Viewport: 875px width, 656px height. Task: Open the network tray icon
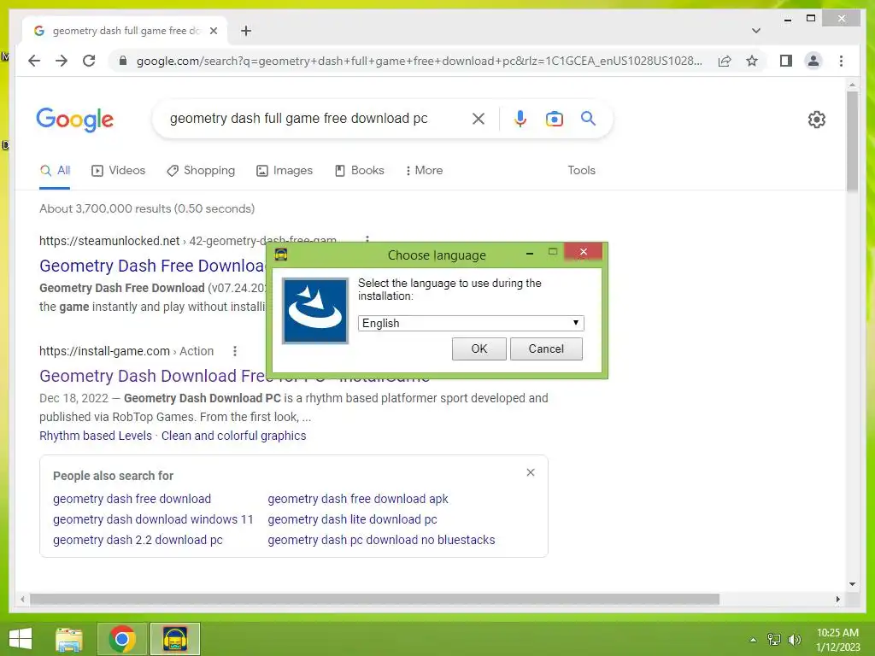point(774,640)
